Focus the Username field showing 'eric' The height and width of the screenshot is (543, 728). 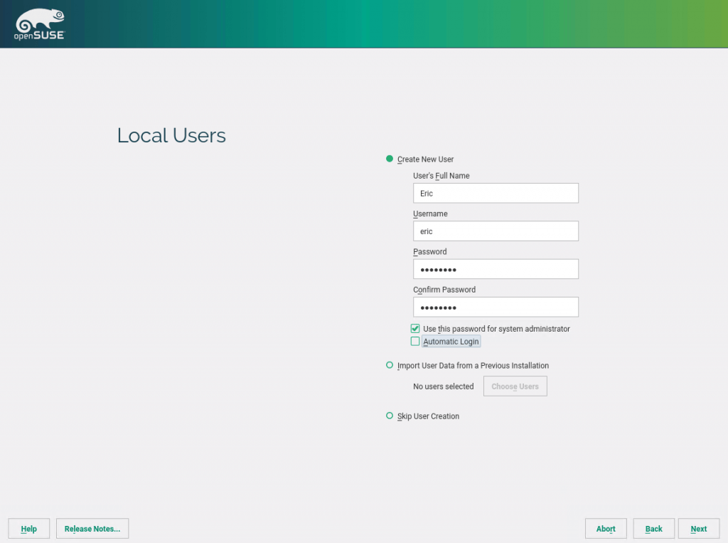(x=496, y=231)
